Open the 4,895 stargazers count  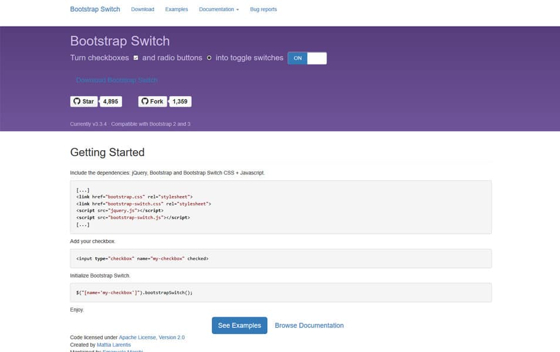click(x=111, y=101)
